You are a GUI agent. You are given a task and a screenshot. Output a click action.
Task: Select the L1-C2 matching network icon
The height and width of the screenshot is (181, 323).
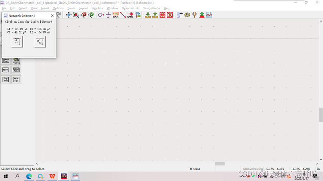tap(17, 42)
